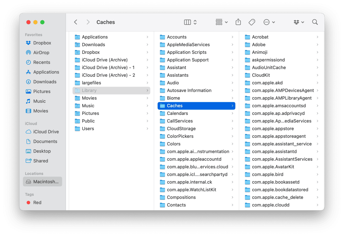Select the Adobe cache folder
The image size is (344, 236).
281,45
